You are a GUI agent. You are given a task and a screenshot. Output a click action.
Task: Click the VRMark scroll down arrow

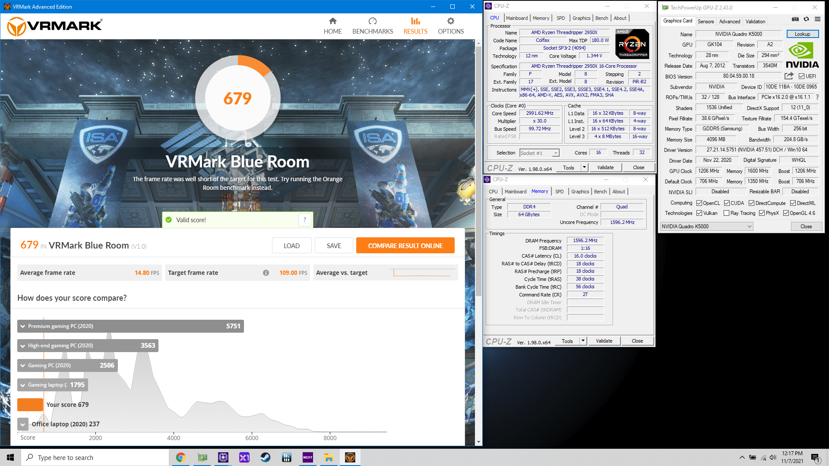(x=478, y=442)
